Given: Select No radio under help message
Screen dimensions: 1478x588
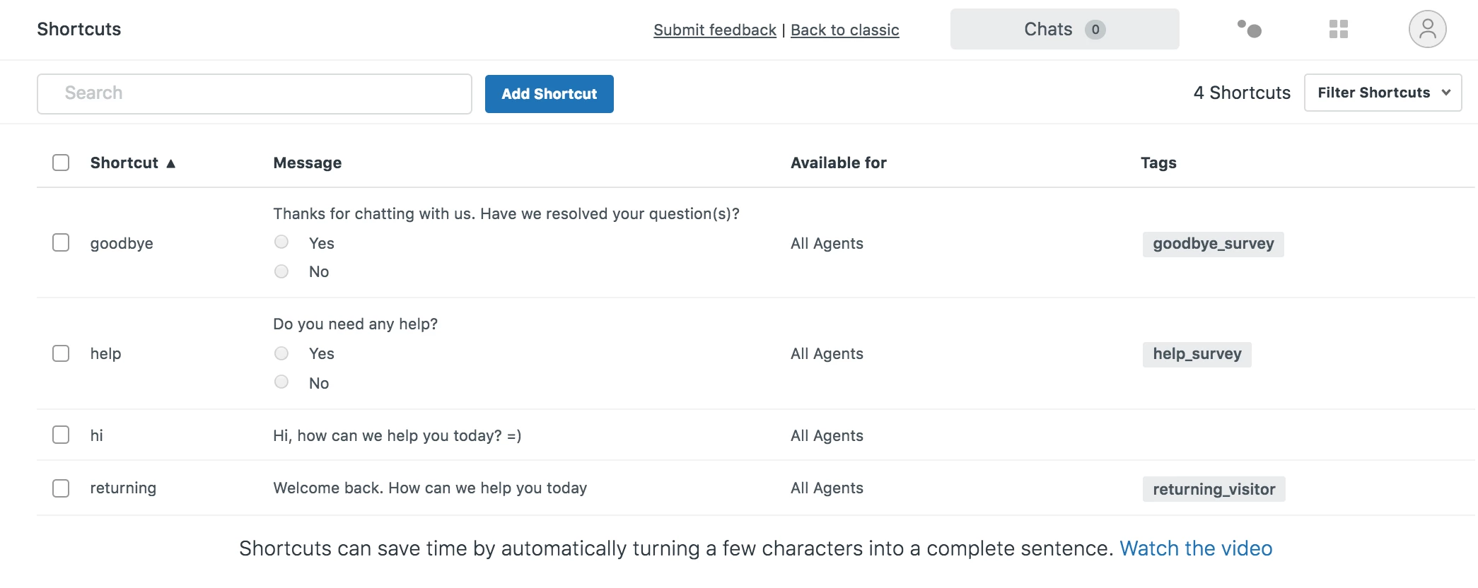Looking at the screenshot, I should click(281, 382).
